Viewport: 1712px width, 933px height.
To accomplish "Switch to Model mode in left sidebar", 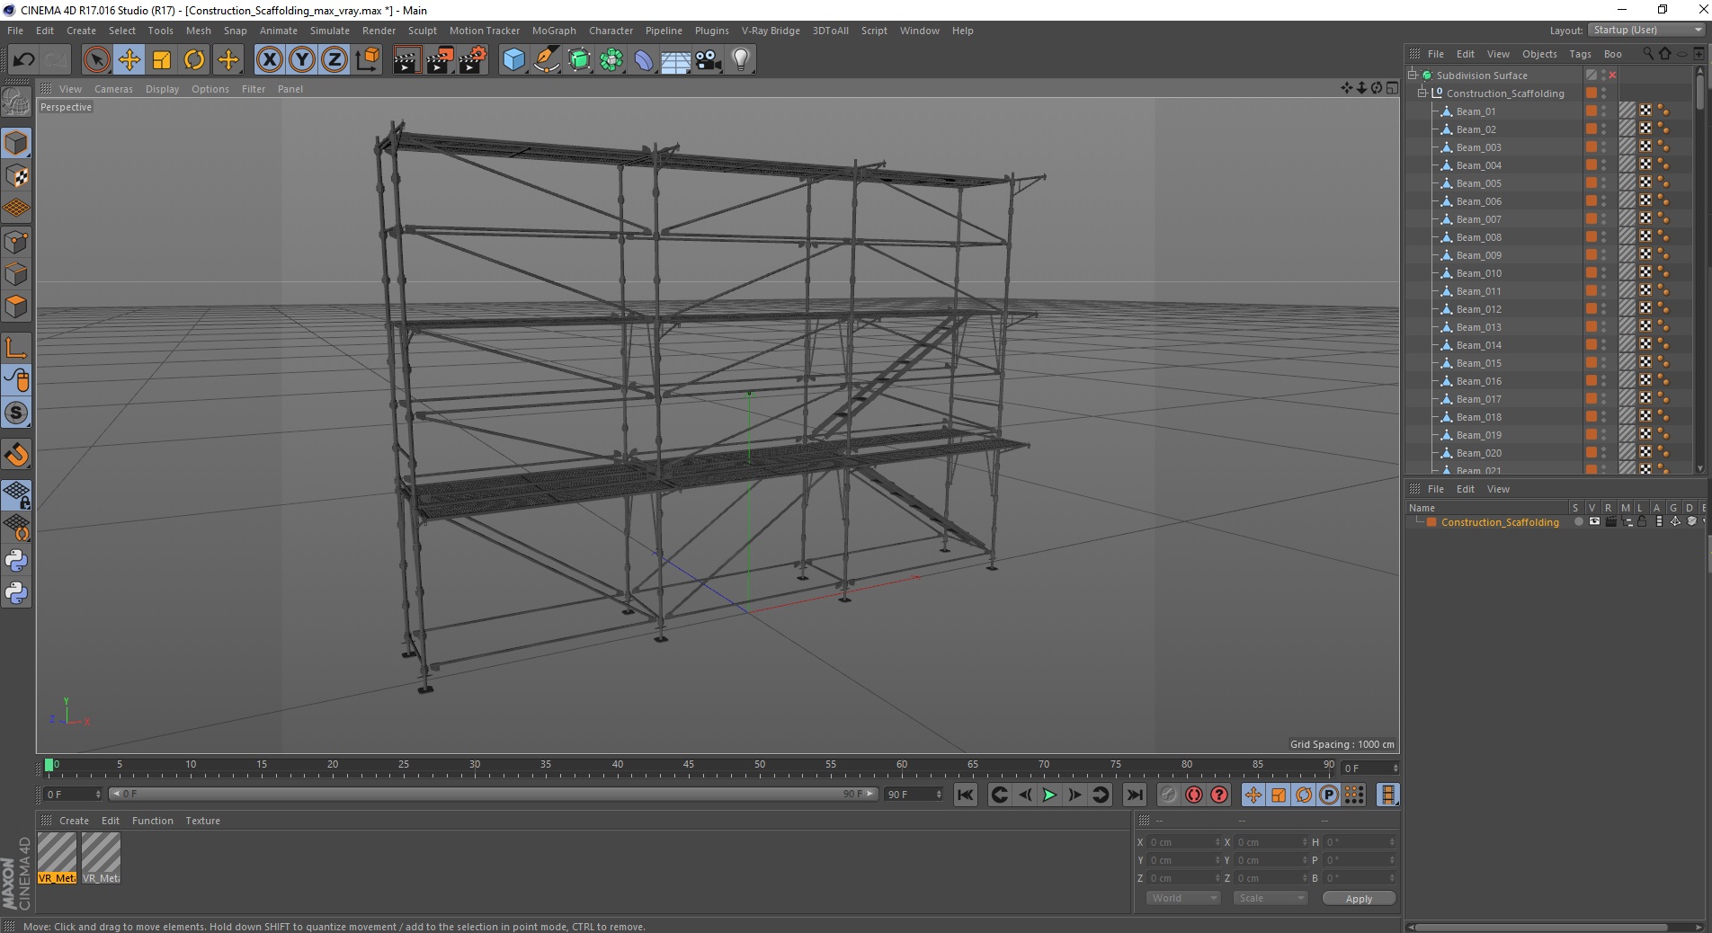I will coord(16,143).
